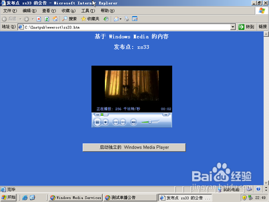Image resolution: width=269 pixels, height=202 pixels.
Task: Click the fast-forward button beside seek marker
Action: coord(106,115)
